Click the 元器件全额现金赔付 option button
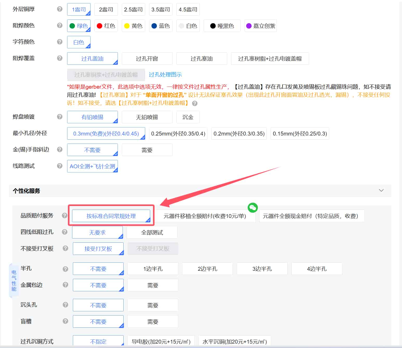This screenshot has height=348, width=402. [311, 216]
